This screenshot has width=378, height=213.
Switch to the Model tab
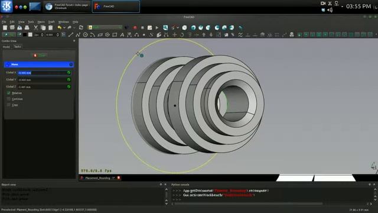[x=6, y=47]
